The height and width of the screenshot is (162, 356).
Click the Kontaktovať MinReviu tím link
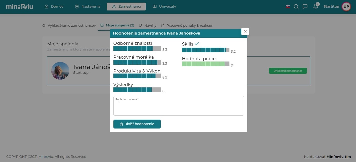[327, 157]
